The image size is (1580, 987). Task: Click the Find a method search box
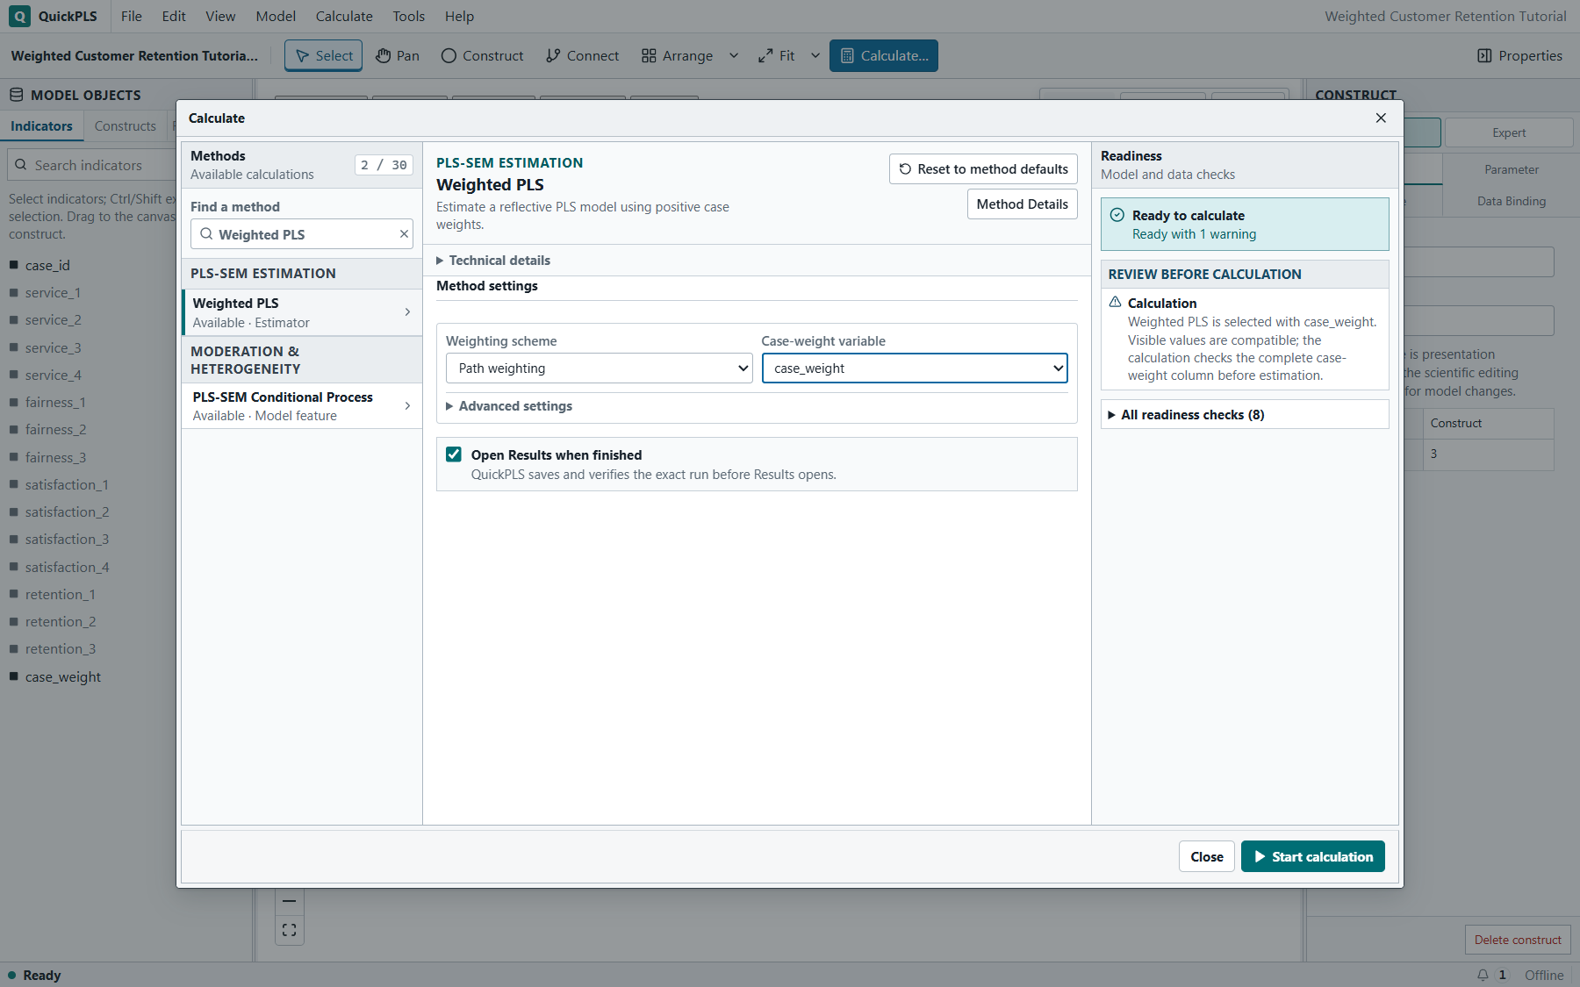pos(302,234)
